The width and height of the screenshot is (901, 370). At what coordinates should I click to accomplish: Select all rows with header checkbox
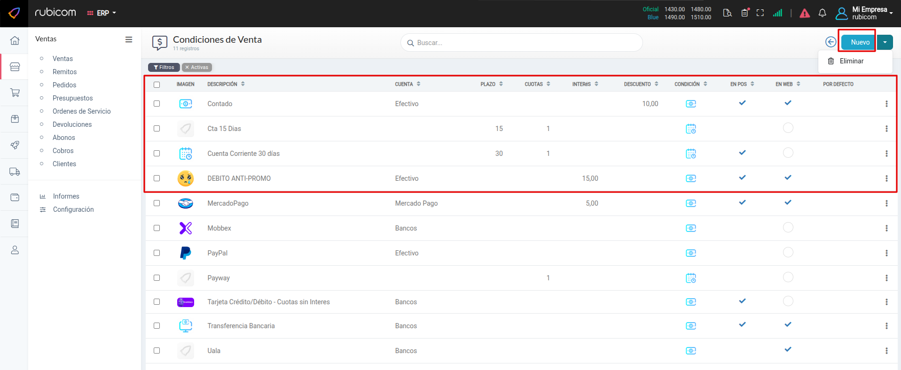click(x=157, y=85)
